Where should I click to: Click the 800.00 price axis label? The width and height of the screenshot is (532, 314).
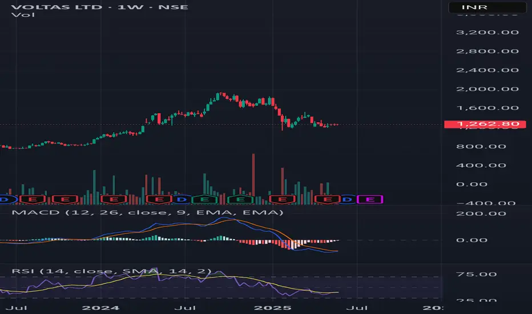(481, 147)
